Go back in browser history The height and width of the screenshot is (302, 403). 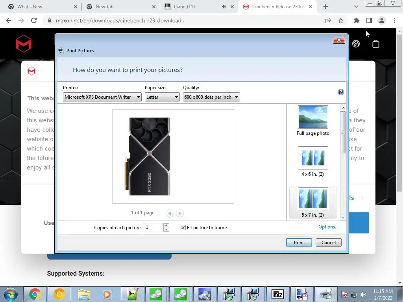click(9, 20)
